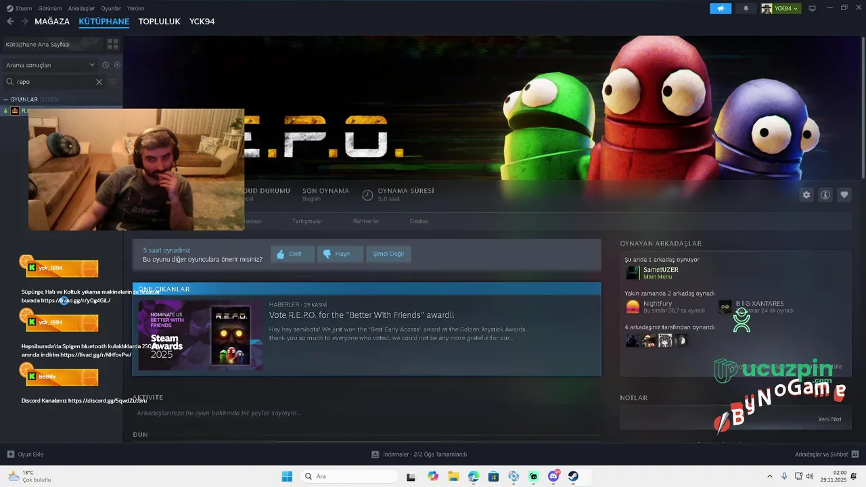
Task: Open notifications bell
Action: click(x=746, y=8)
